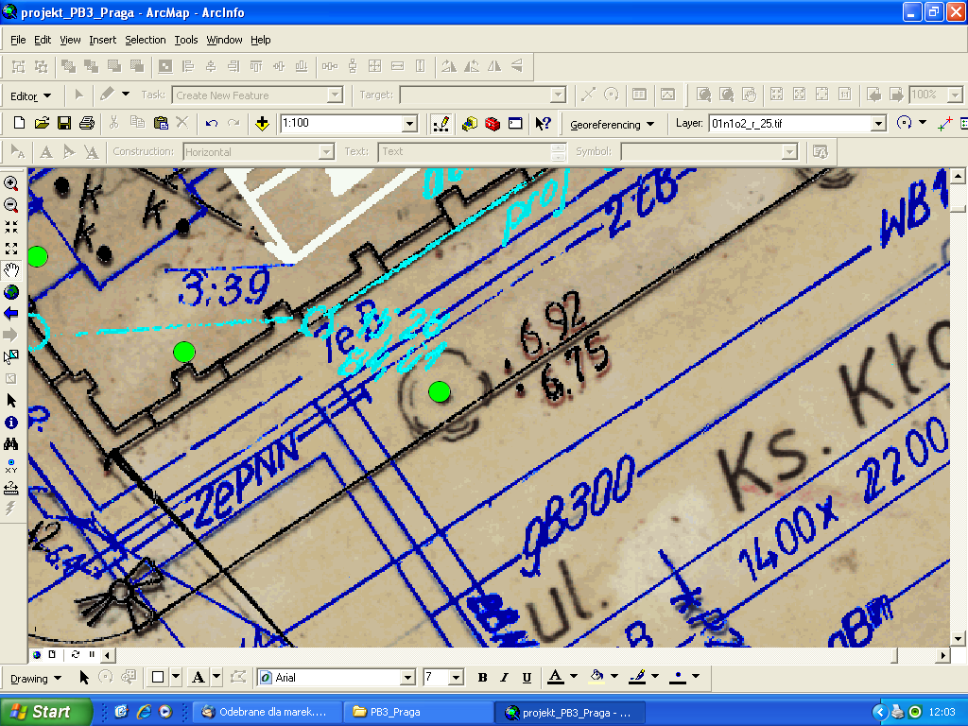Open the georeferencing Rotate tool dropdown

coord(923,123)
